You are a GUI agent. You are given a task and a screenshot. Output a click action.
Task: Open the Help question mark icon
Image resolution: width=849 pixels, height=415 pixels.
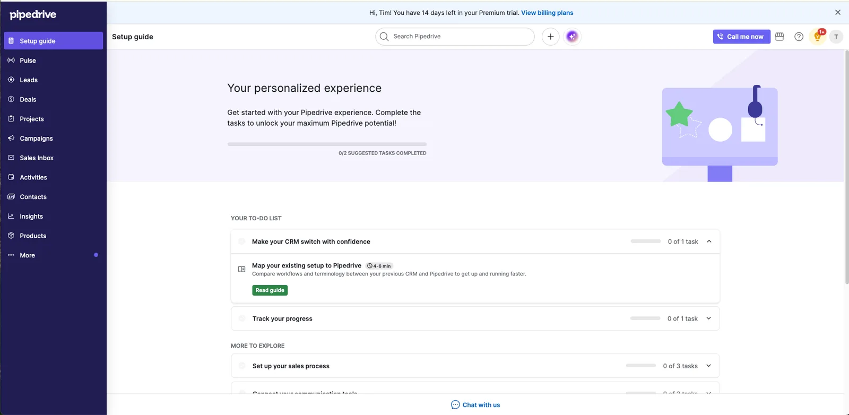coord(799,37)
